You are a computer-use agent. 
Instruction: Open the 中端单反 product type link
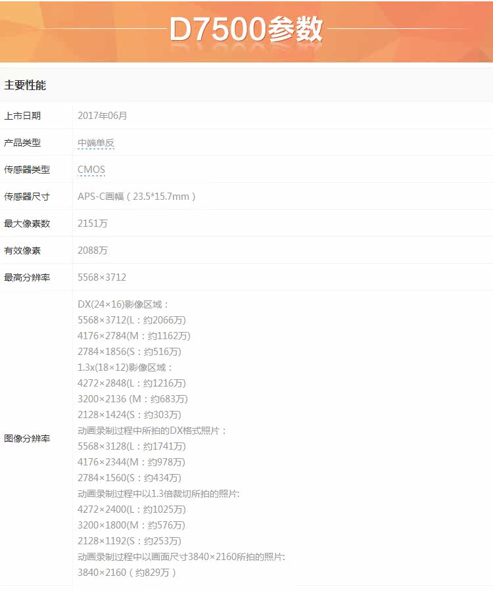pos(96,143)
